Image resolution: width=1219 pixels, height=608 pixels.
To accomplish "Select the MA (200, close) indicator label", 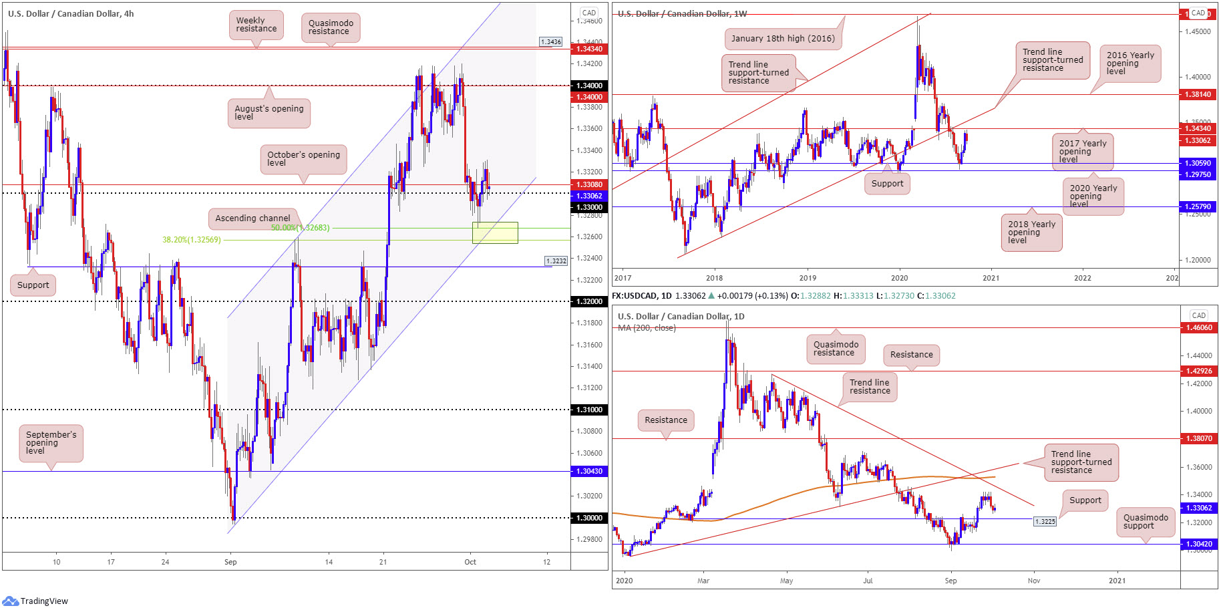I will click(647, 327).
